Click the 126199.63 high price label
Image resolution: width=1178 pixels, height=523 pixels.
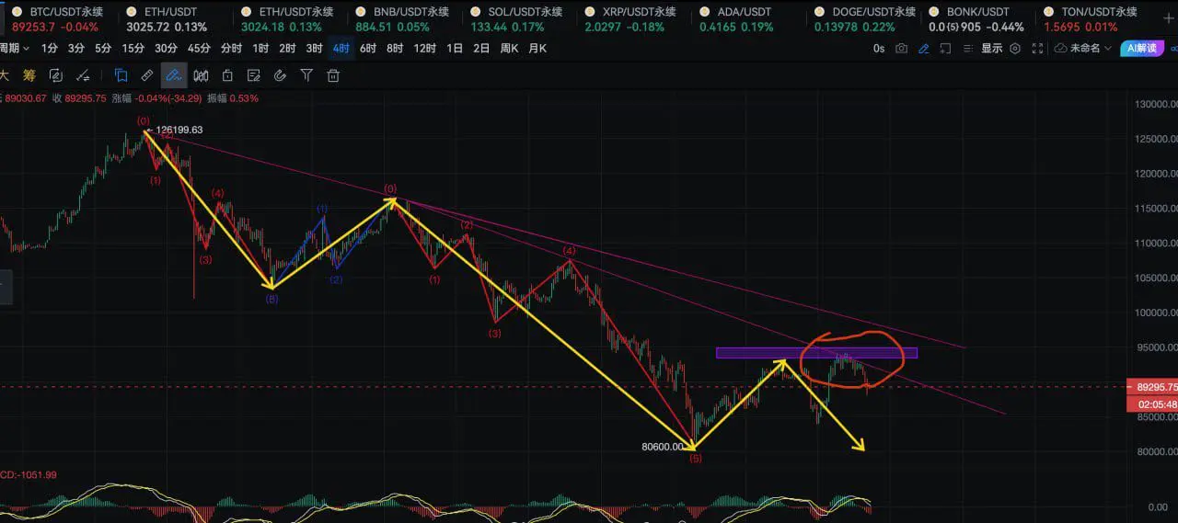click(x=179, y=131)
